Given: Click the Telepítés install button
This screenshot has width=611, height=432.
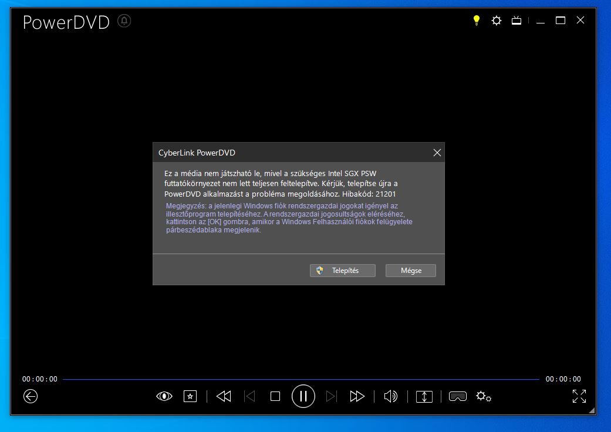Looking at the screenshot, I should [x=343, y=271].
